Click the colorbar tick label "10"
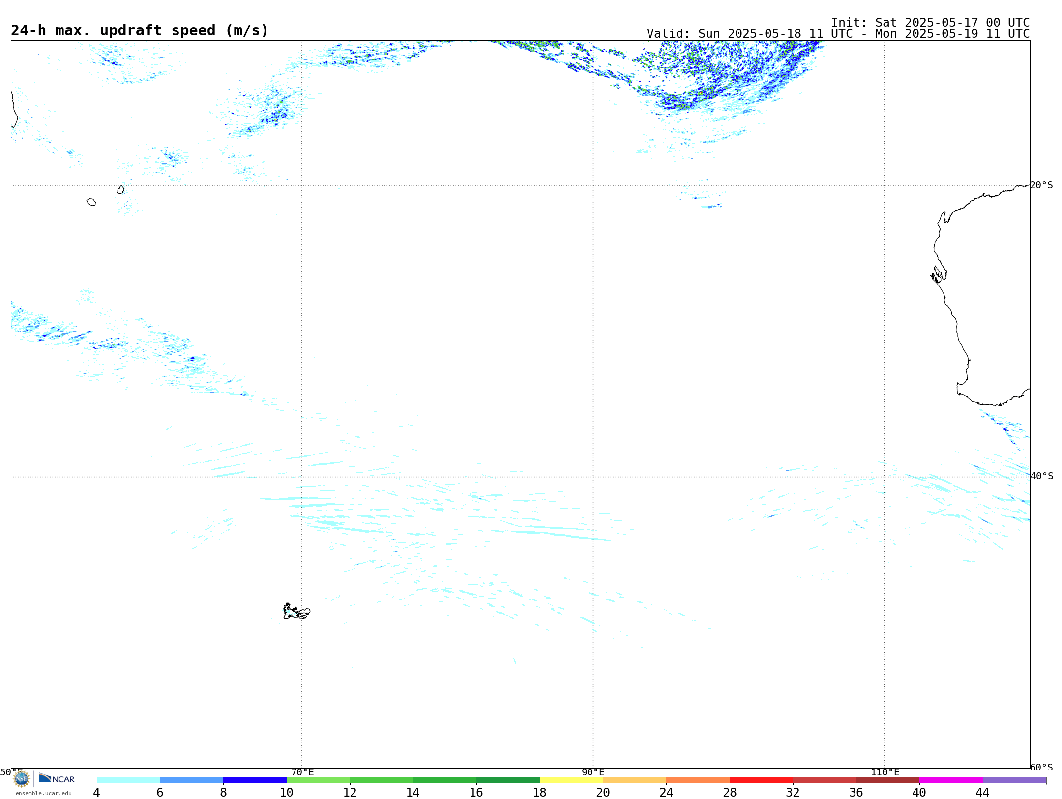 tap(287, 792)
